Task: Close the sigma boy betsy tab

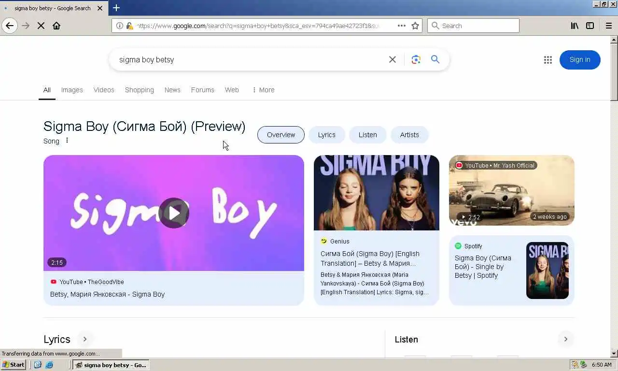Action: (100, 8)
